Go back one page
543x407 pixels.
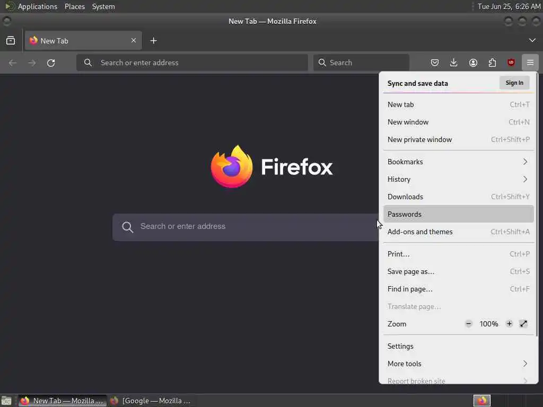(13, 63)
